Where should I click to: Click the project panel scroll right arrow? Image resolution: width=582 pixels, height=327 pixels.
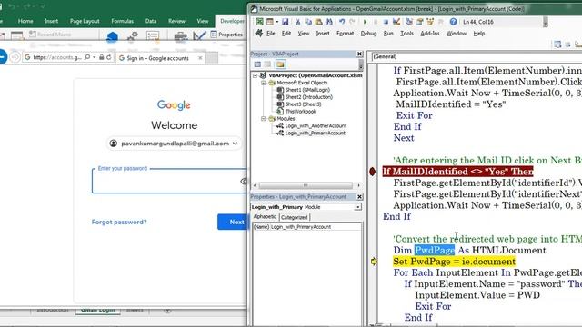358,185
